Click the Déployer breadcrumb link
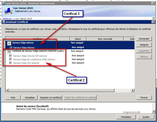The width and height of the screenshot is (157, 122). 7,19
